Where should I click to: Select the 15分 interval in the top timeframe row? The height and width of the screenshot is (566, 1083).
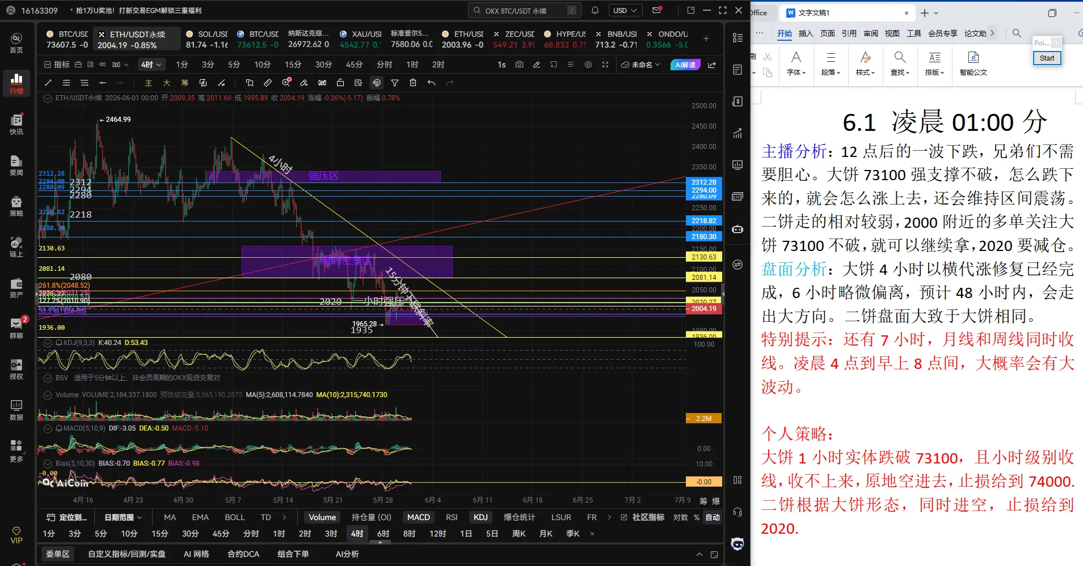pos(293,65)
